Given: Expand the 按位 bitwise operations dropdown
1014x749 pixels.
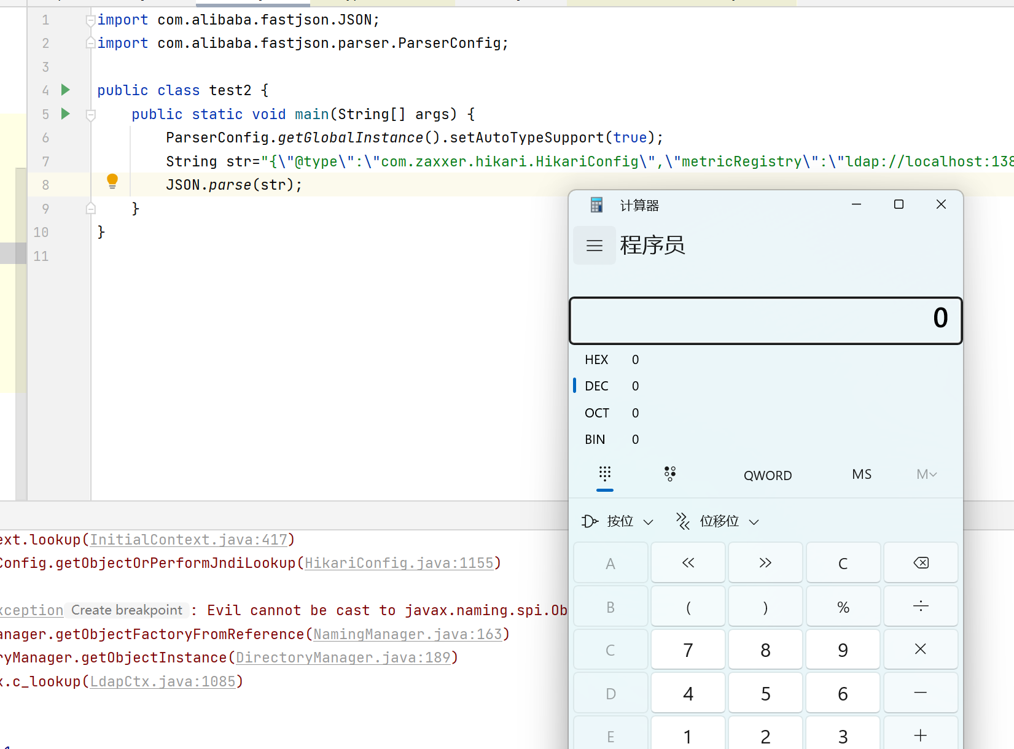Looking at the screenshot, I should pyautogui.click(x=618, y=521).
